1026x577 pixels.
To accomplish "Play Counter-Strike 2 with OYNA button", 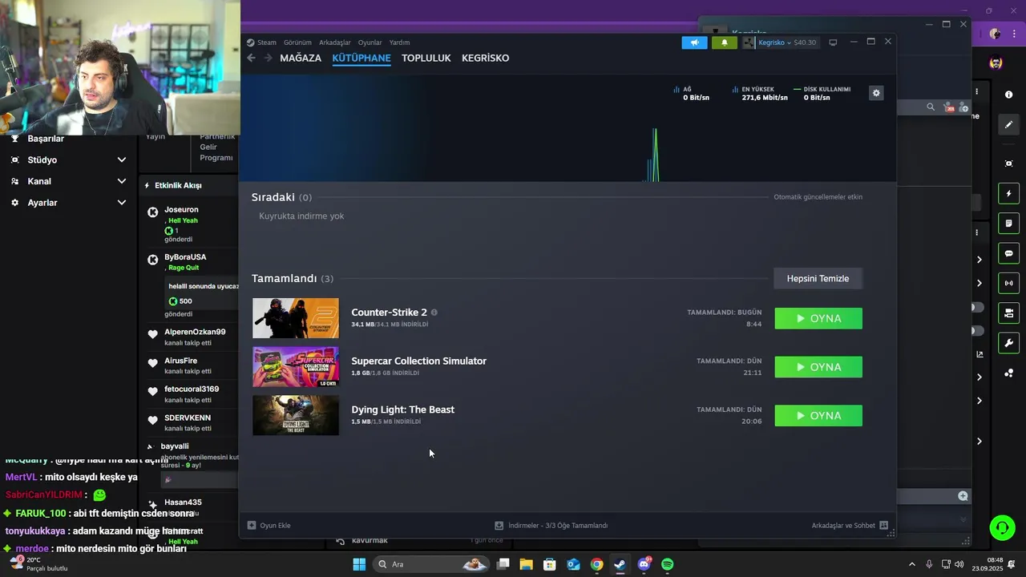I will (818, 318).
